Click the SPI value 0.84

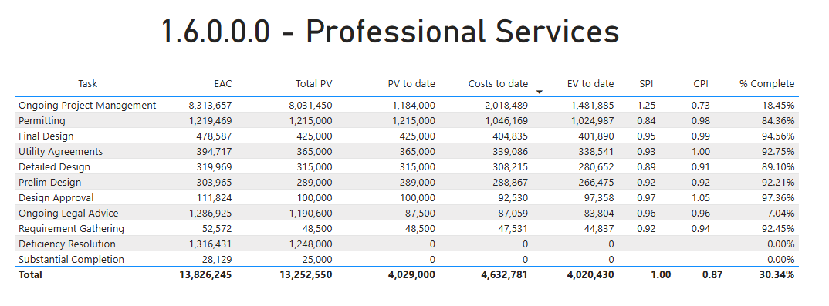pyautogui.click(x=647, y=120)
